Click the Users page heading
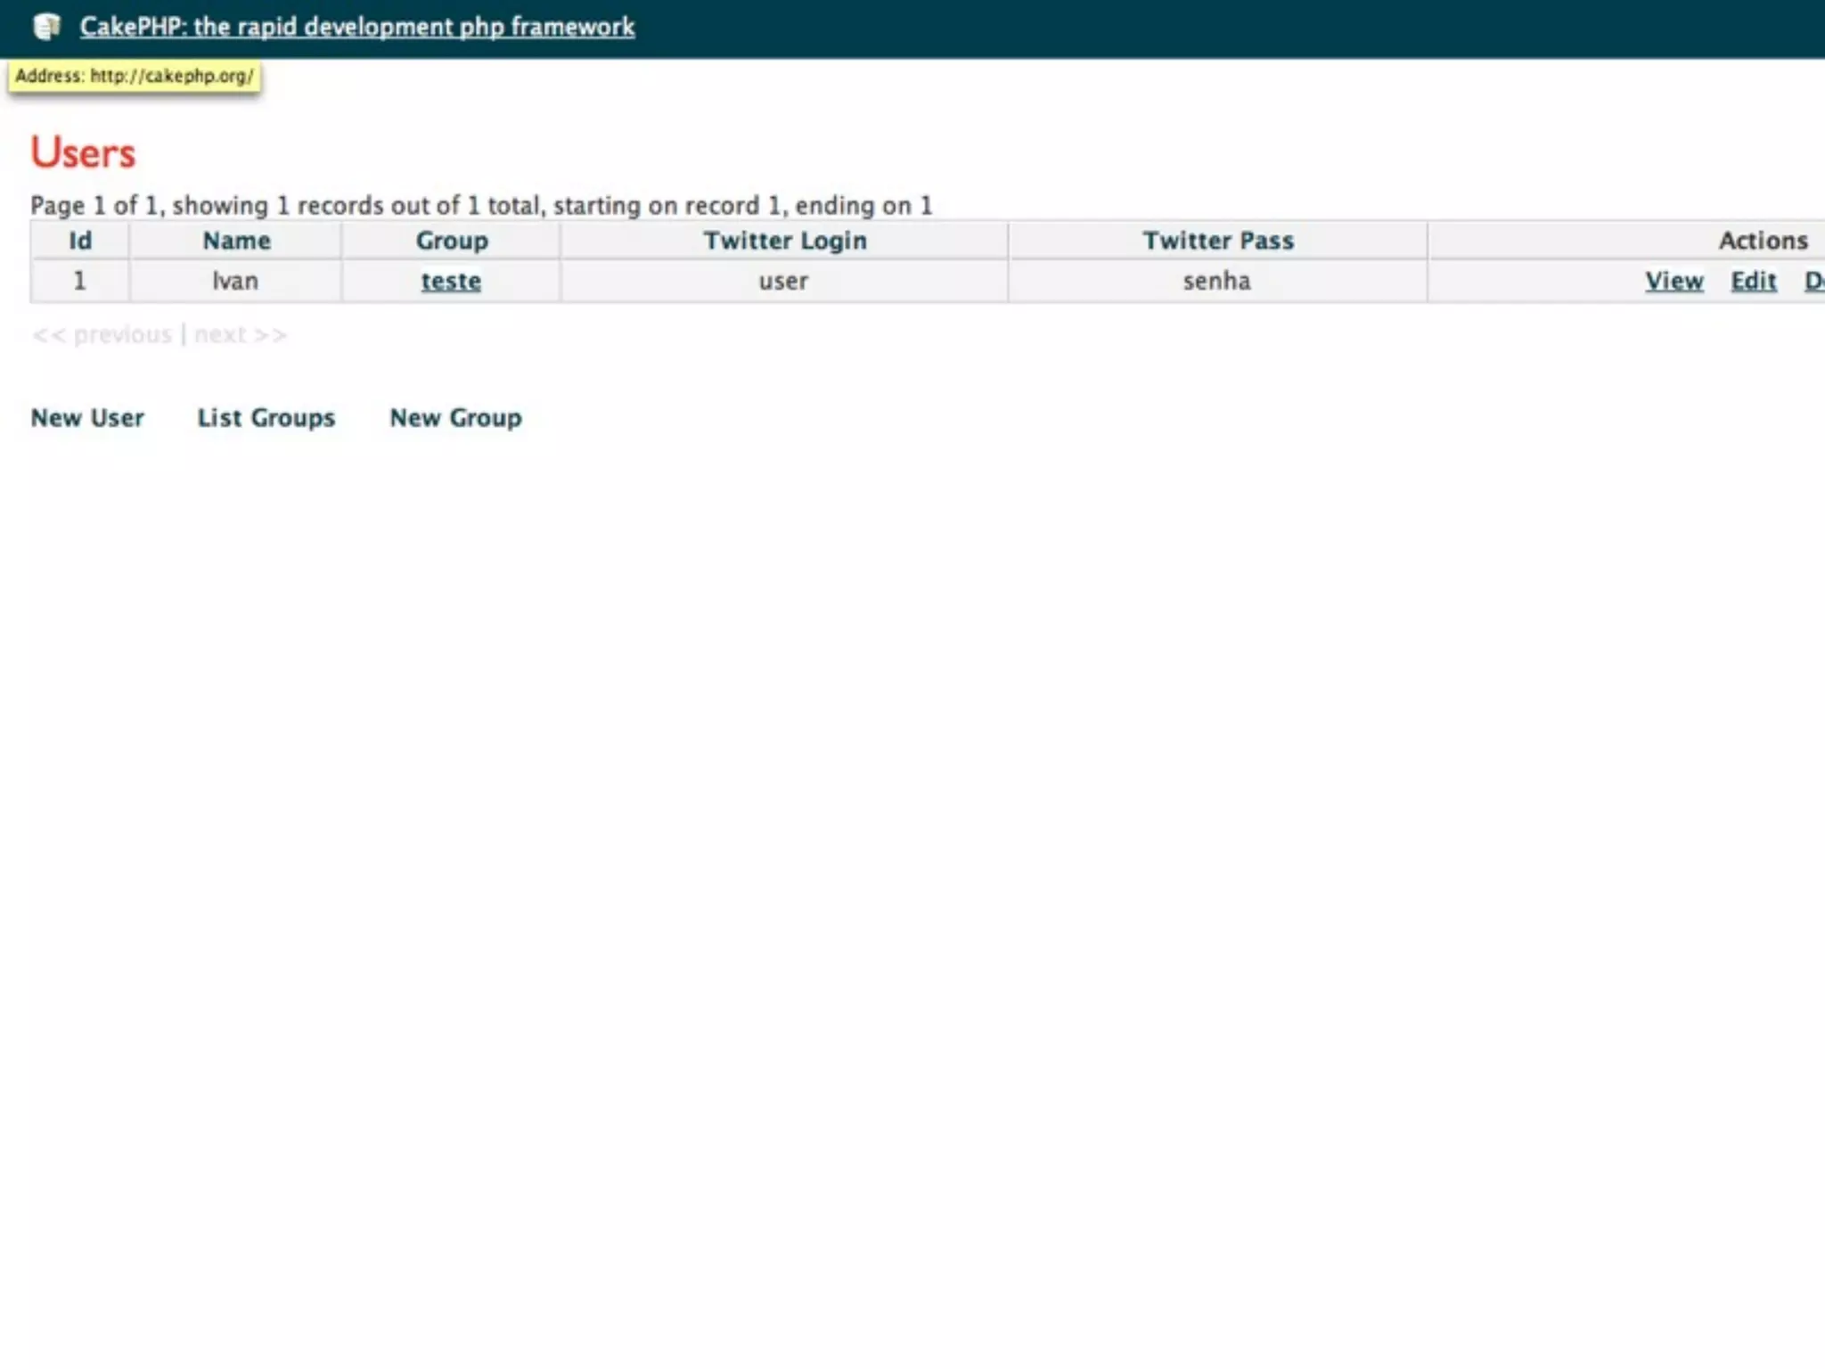 [83, 153]
